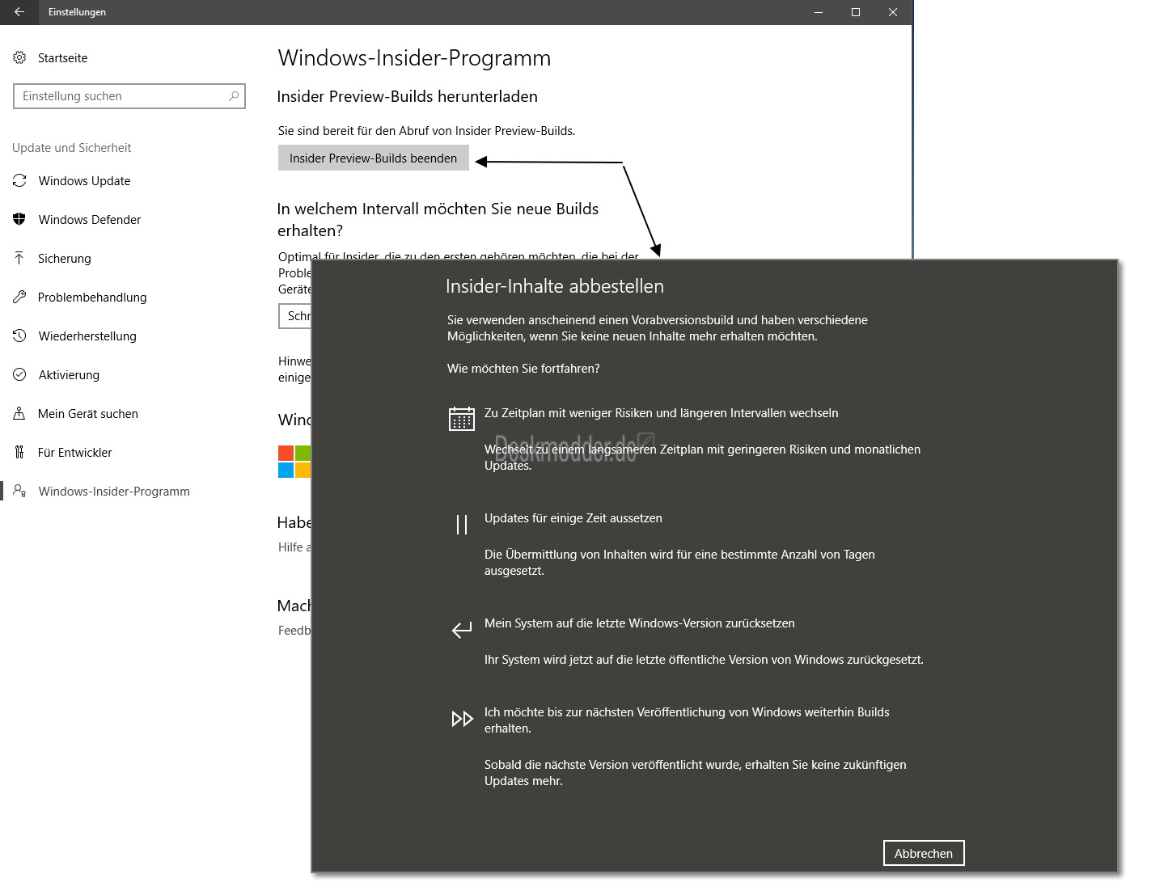Click the Windows-Insider-Programm page heading
1151x895 pixels.
[414, 58]
